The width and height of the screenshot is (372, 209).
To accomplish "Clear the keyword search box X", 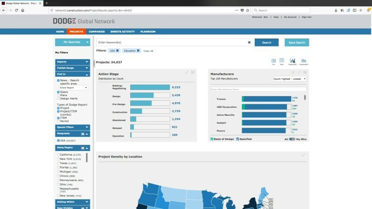I will coord(249,42).
